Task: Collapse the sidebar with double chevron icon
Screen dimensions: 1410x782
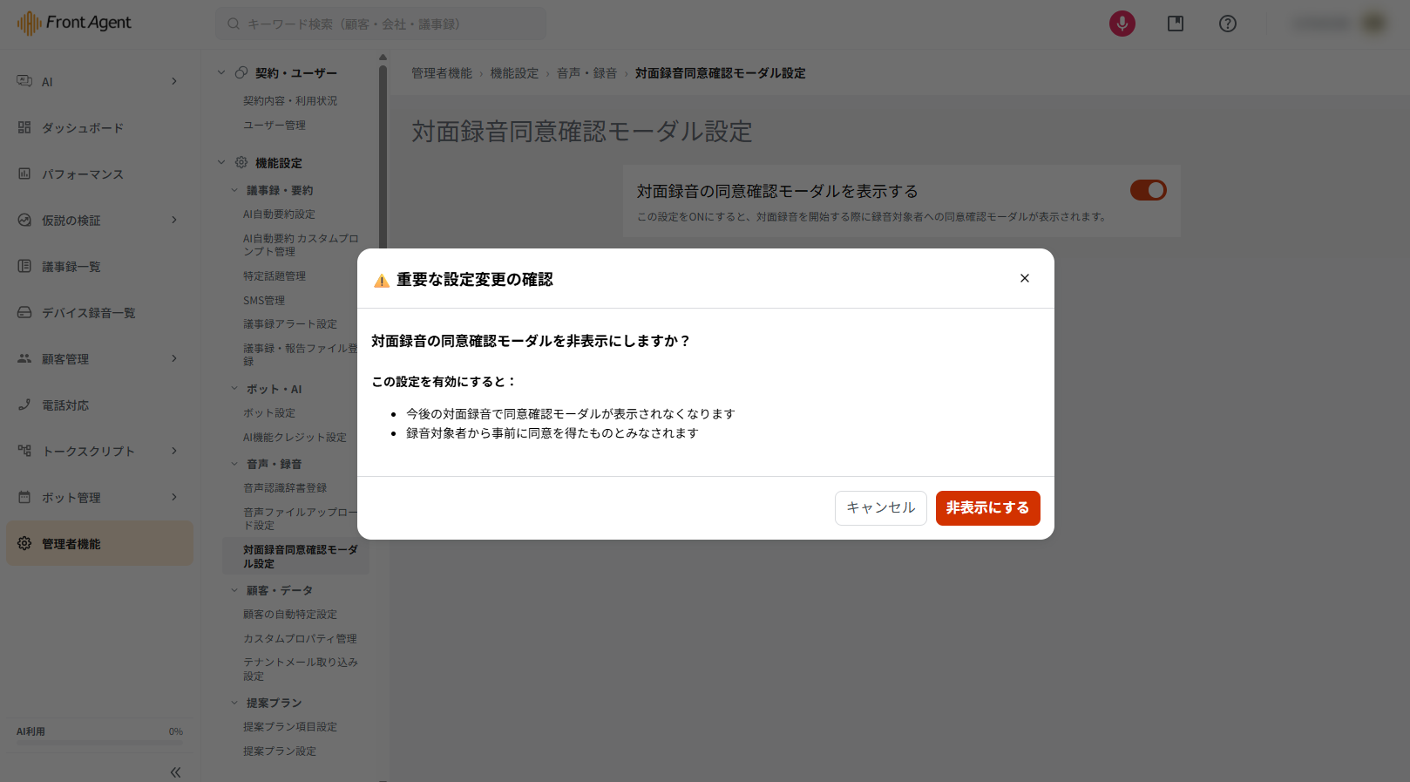Action: click(175, 772)
